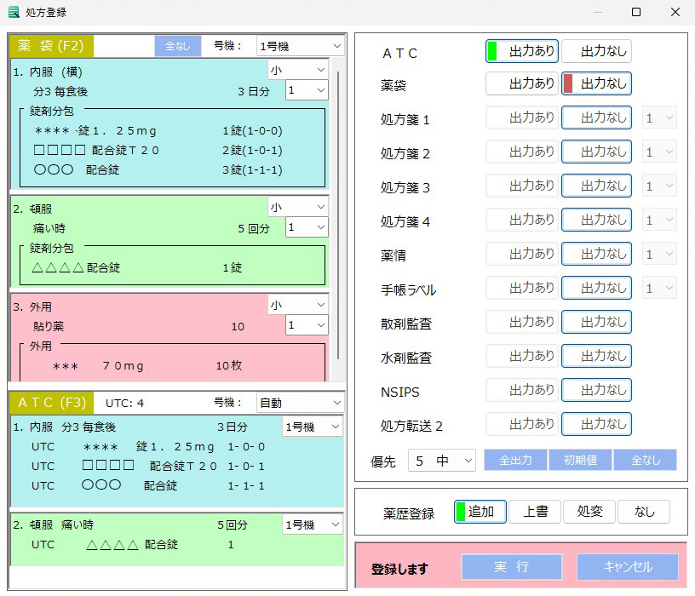Open ATC 号機 dropdown set to 自動
This screenshot has height=596, width=695.
coord(300,403)
